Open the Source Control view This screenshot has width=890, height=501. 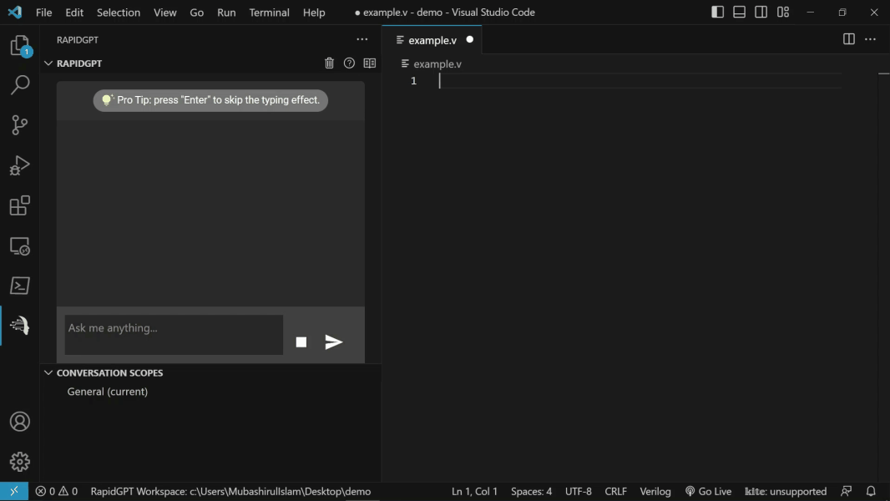(20, 124)
